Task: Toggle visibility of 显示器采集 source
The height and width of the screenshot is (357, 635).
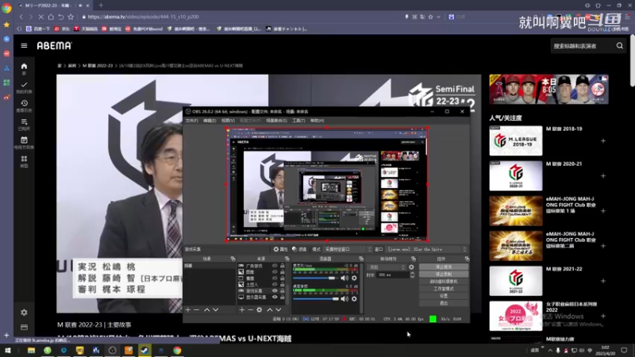Action: (x=275, y=297)
